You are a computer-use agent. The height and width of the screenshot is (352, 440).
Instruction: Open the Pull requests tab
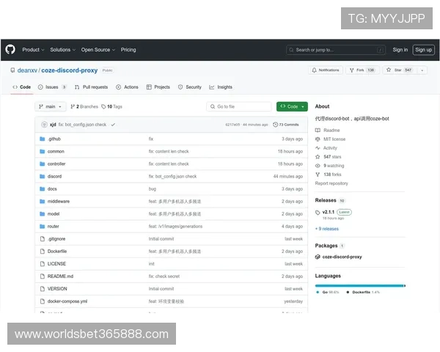click(91, 87)
